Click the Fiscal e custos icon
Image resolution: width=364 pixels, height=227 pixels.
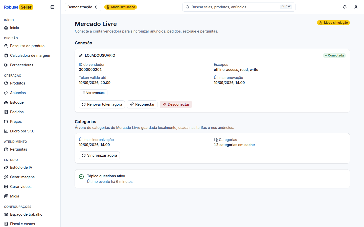pyautogui.click(x=6, y=224)
